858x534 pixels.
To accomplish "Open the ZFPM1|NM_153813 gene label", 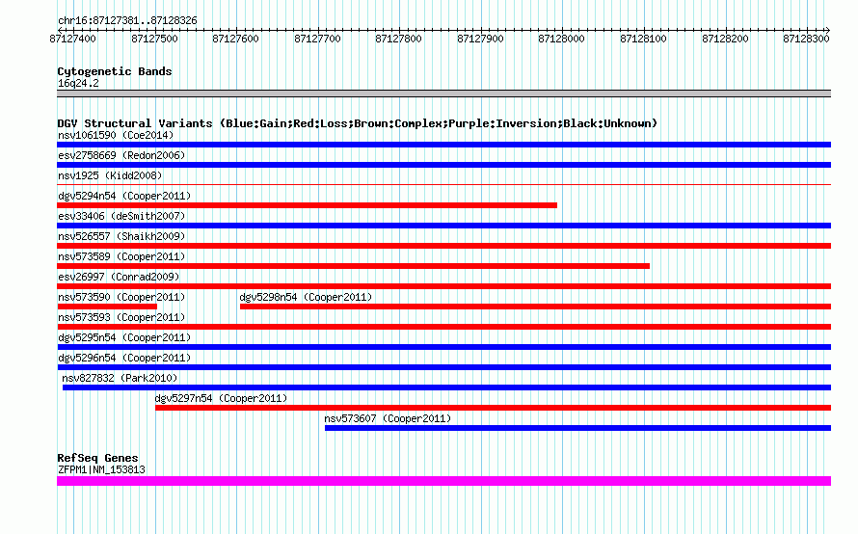I will (101, 470).
